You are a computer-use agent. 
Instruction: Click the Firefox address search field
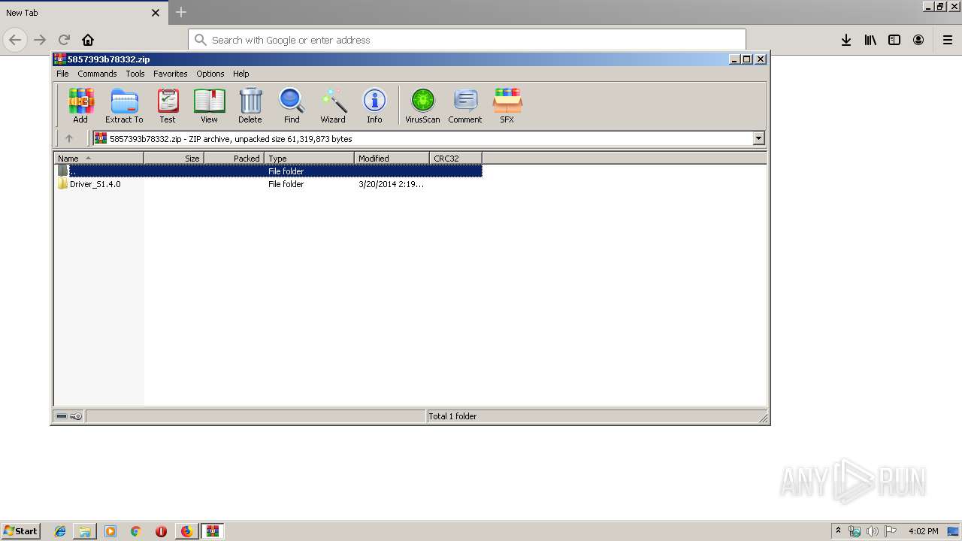click(467, 40)
